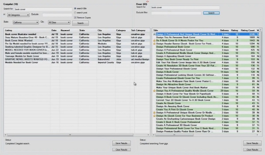Click the Fiverr vertical scrollbar thumb
This screenshot has width=265, height=155.
click(x=261, y=56)
